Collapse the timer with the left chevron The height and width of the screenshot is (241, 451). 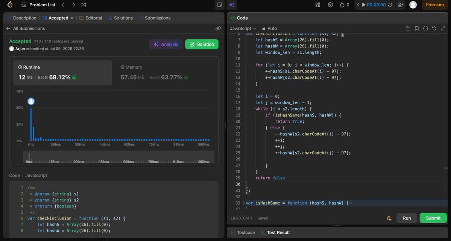[358, 5]
